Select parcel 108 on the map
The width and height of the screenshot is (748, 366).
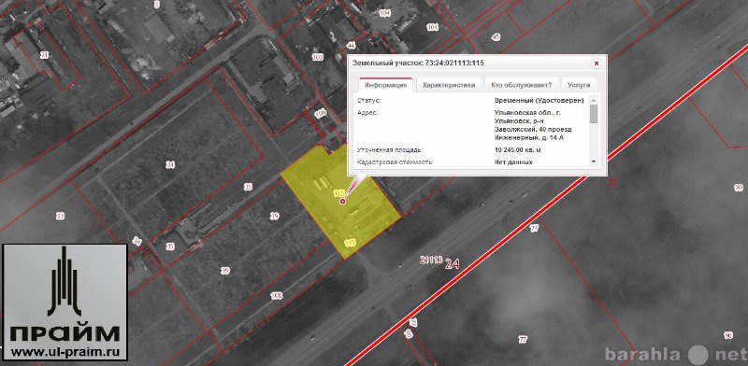(276, 296)
